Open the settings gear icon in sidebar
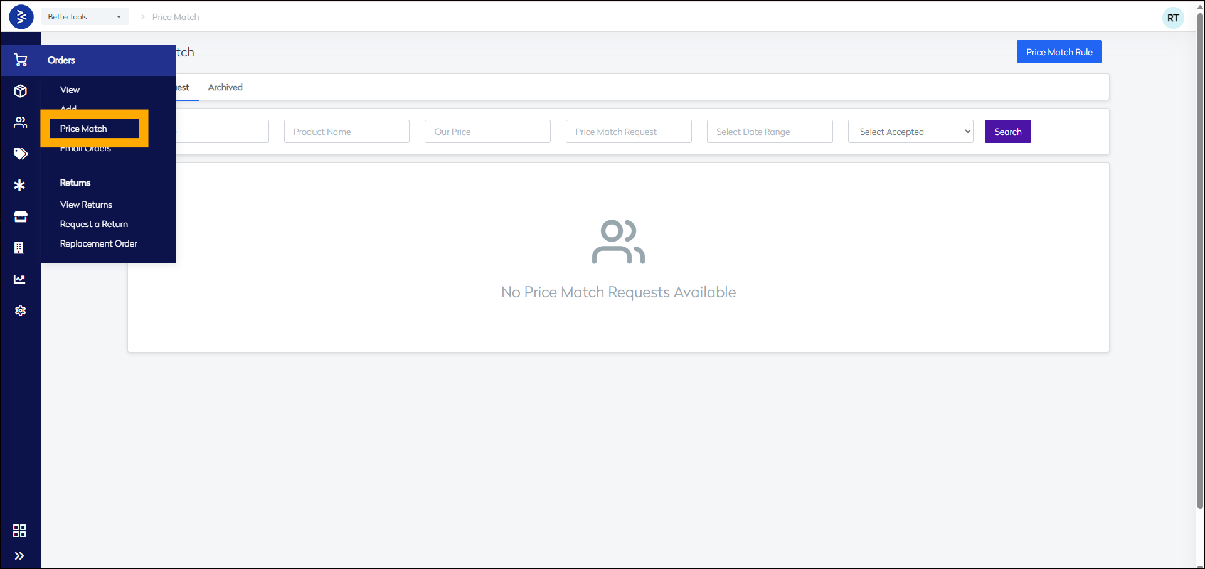The image size is (1205, 569). [20, 311]
